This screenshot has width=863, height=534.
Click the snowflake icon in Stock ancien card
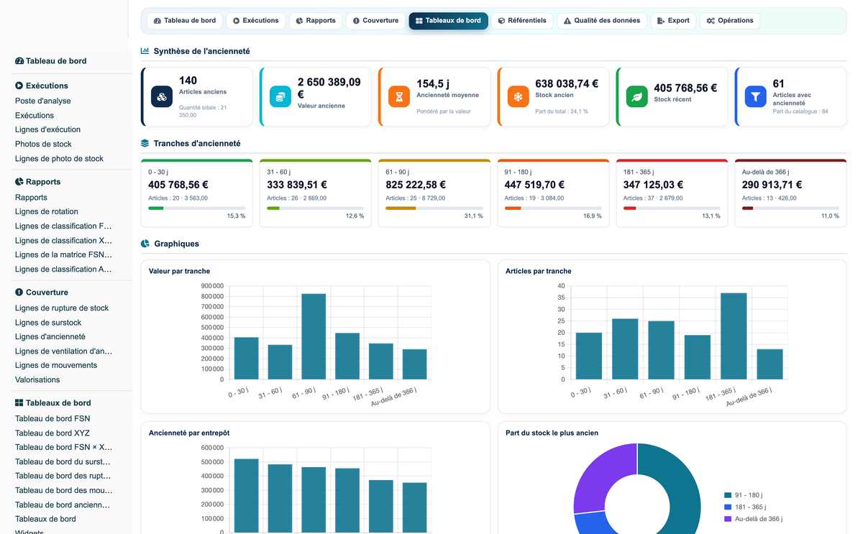click(518, 96)
